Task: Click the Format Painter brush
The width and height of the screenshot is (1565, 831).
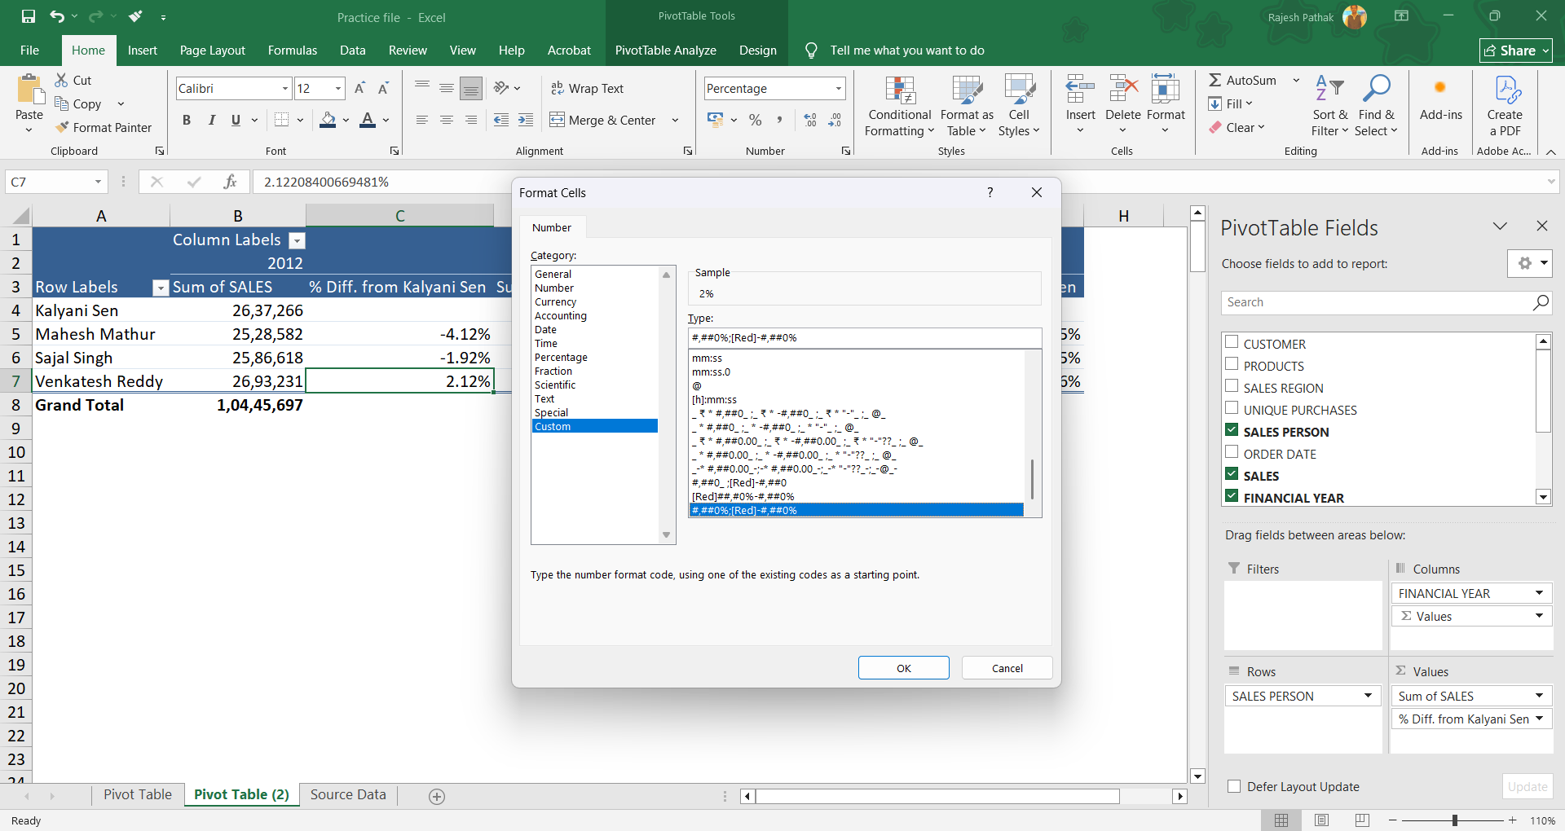Action: [x=63, y=128]
